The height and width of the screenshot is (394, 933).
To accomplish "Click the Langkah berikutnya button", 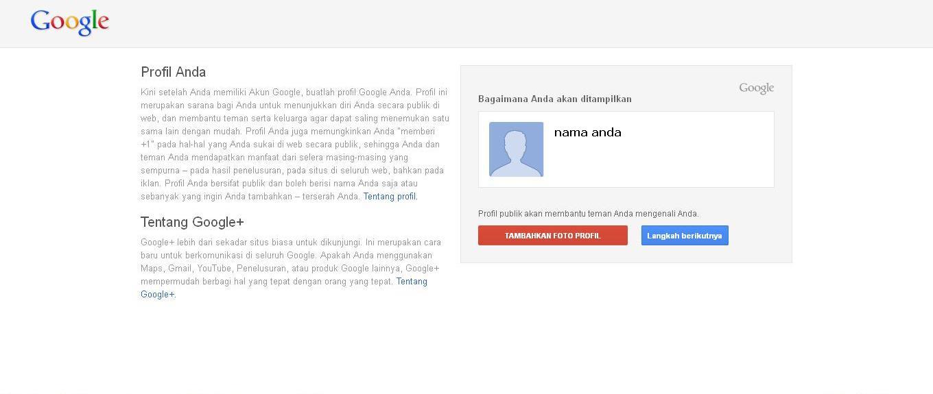I will 685,236.
